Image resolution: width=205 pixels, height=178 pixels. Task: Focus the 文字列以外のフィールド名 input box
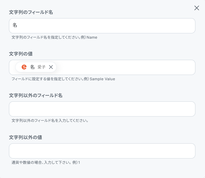[102, 109]
